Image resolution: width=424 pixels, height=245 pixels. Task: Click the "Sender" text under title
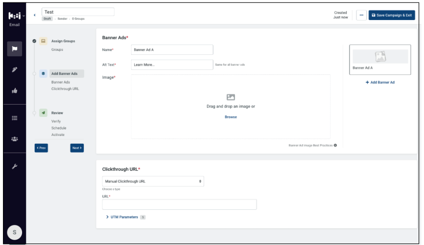click(63, 19)
